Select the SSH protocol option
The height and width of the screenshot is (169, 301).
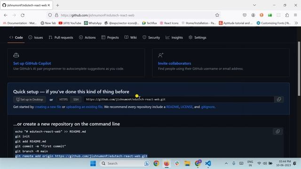tap(76, 100)
